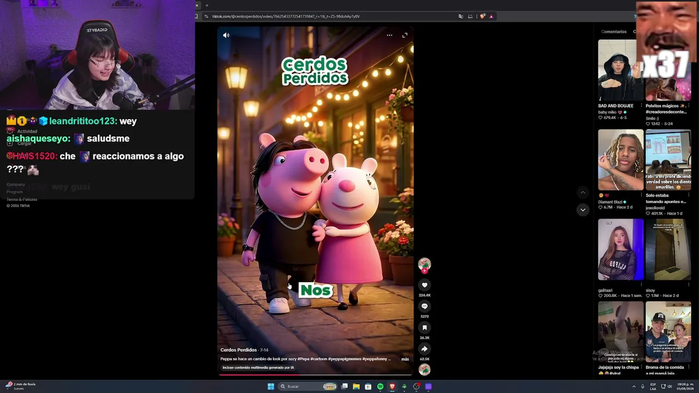
Task: Open File Explorer from the taskbar
Action: pyautogui.click(x=356, y=386)
